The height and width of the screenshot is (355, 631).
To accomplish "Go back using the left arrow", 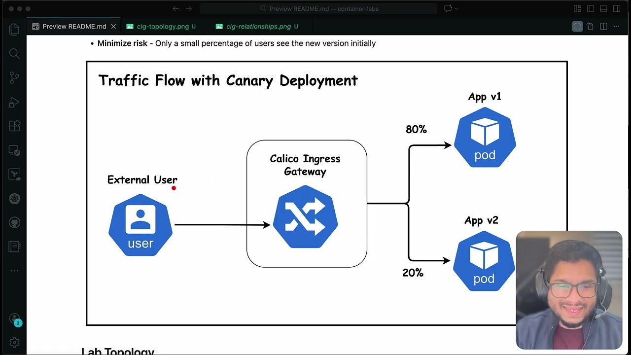I will tap(175, 8).
